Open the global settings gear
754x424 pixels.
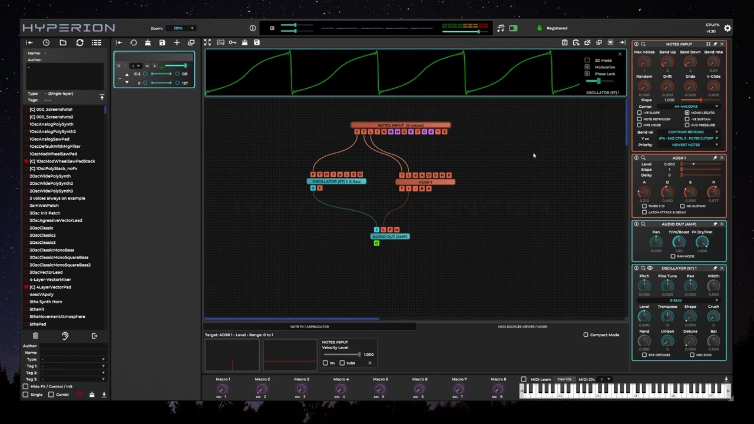pyautogui.click(x=727, y=28)
